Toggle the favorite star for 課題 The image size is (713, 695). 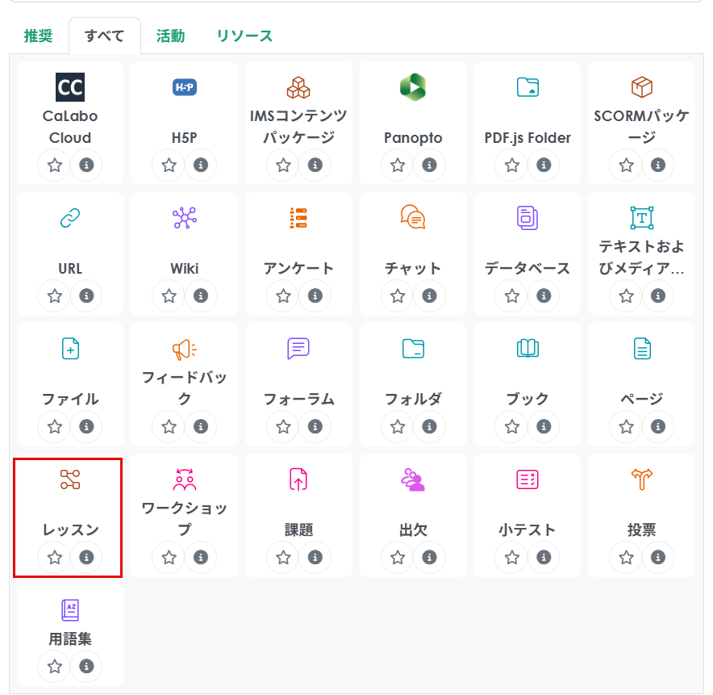[283, 558]
